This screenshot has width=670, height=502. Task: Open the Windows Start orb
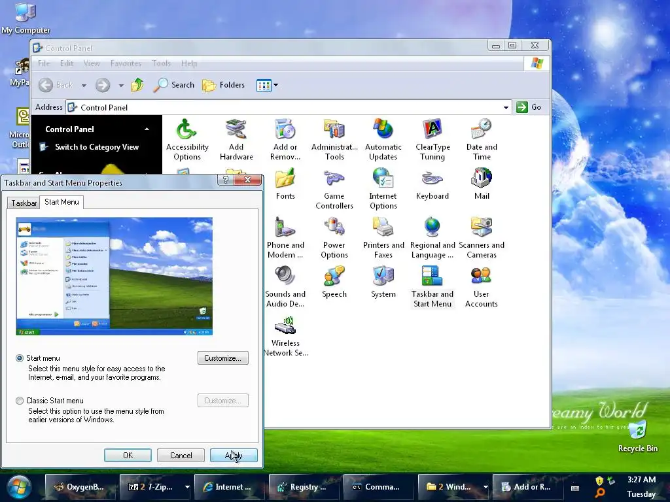[x=19, y=487]
